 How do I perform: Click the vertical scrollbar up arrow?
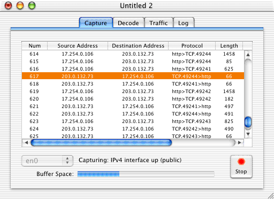pyautogui.click(x=248, y=55)
